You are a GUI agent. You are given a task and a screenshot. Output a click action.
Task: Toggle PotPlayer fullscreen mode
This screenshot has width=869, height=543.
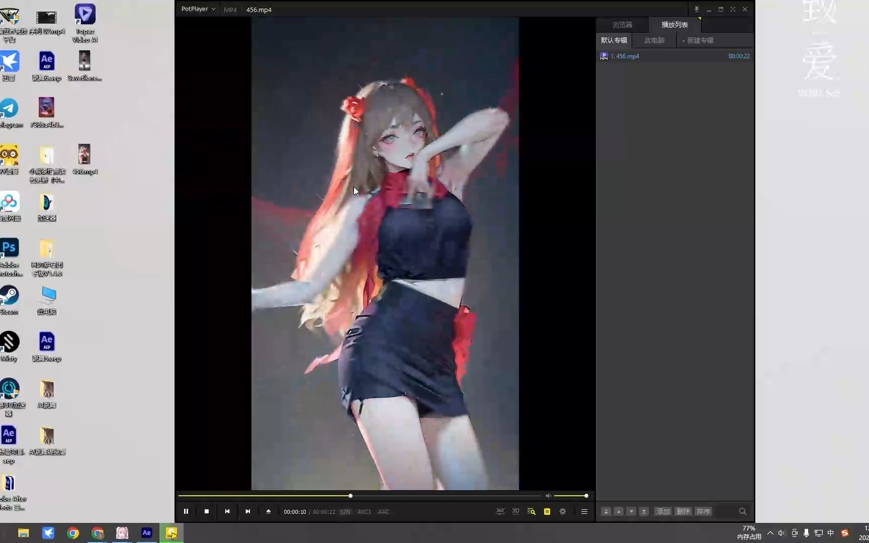733,9
